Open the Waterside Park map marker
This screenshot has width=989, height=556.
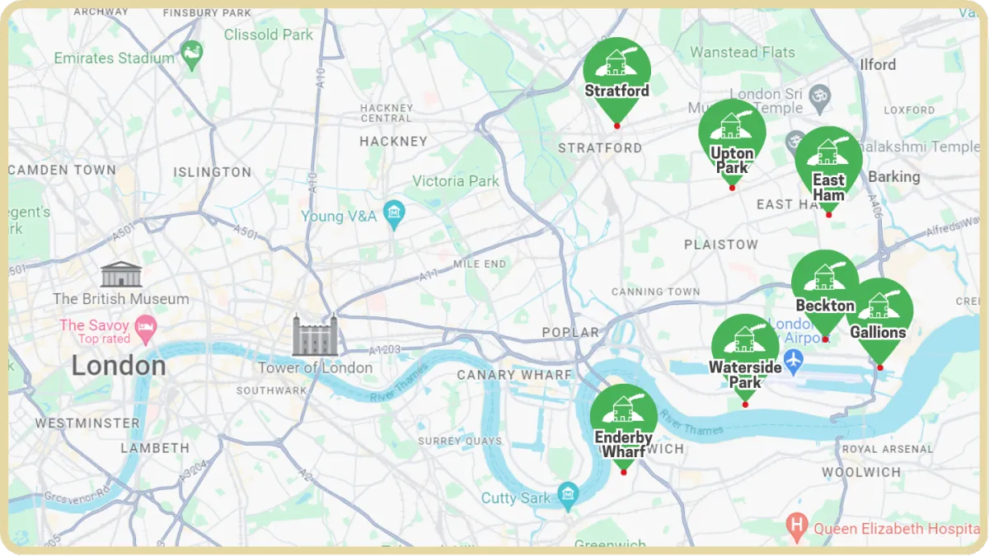point(745,358)
